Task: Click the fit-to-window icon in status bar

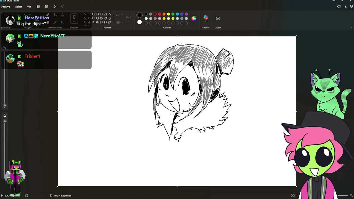Action: pyautogui.click(x=293, y=195)
